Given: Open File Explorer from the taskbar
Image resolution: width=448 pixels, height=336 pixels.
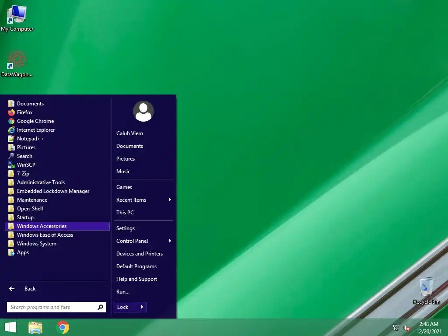Looking at the screenshot, I should (35, 327).
